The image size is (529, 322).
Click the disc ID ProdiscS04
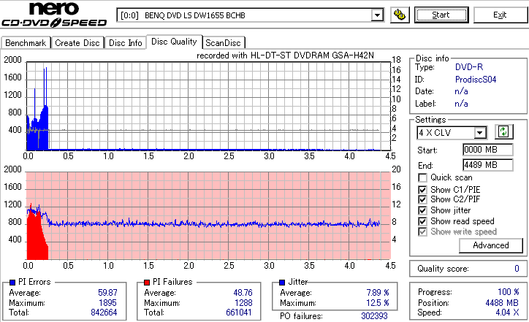click(476, 80)
